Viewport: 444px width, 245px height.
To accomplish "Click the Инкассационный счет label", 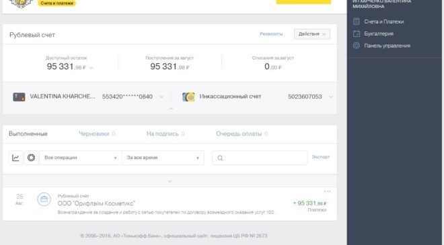I will (x=230, y=97).
